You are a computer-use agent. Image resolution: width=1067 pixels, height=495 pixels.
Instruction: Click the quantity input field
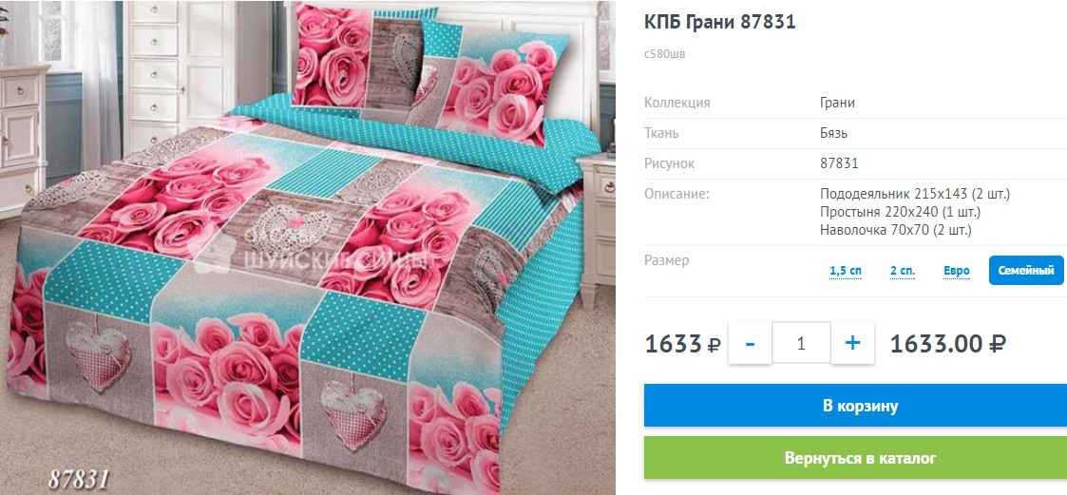point(801,343)
